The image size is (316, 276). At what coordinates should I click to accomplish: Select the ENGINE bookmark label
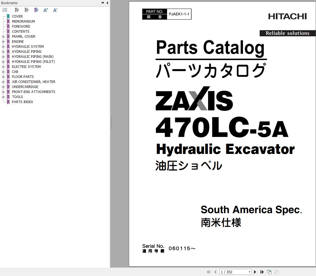tap(18, 42)
